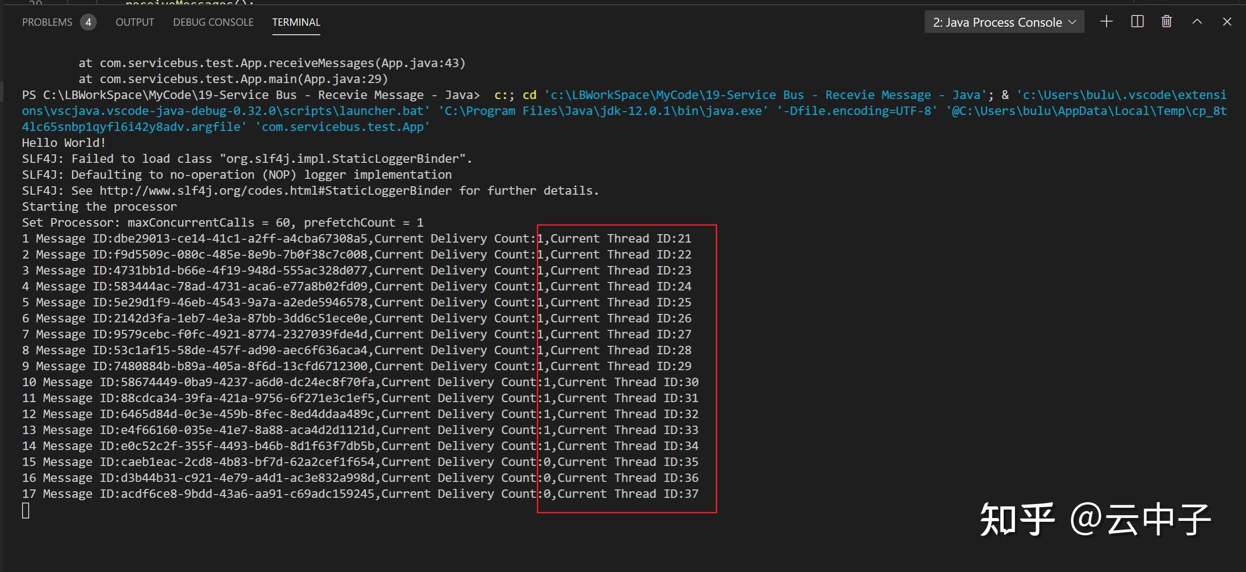Viewport: 1246px width, 572px height.
Task: Split the terminal using the split icon
Action: click(1136, 21)
